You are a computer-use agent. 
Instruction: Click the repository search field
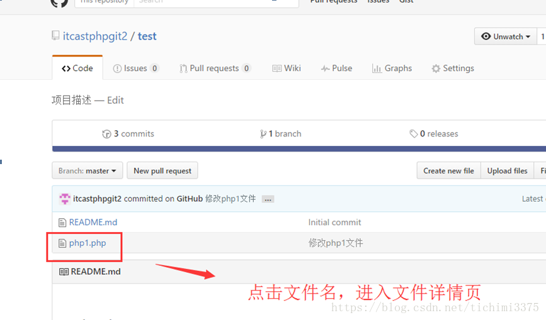pos(216,3)
